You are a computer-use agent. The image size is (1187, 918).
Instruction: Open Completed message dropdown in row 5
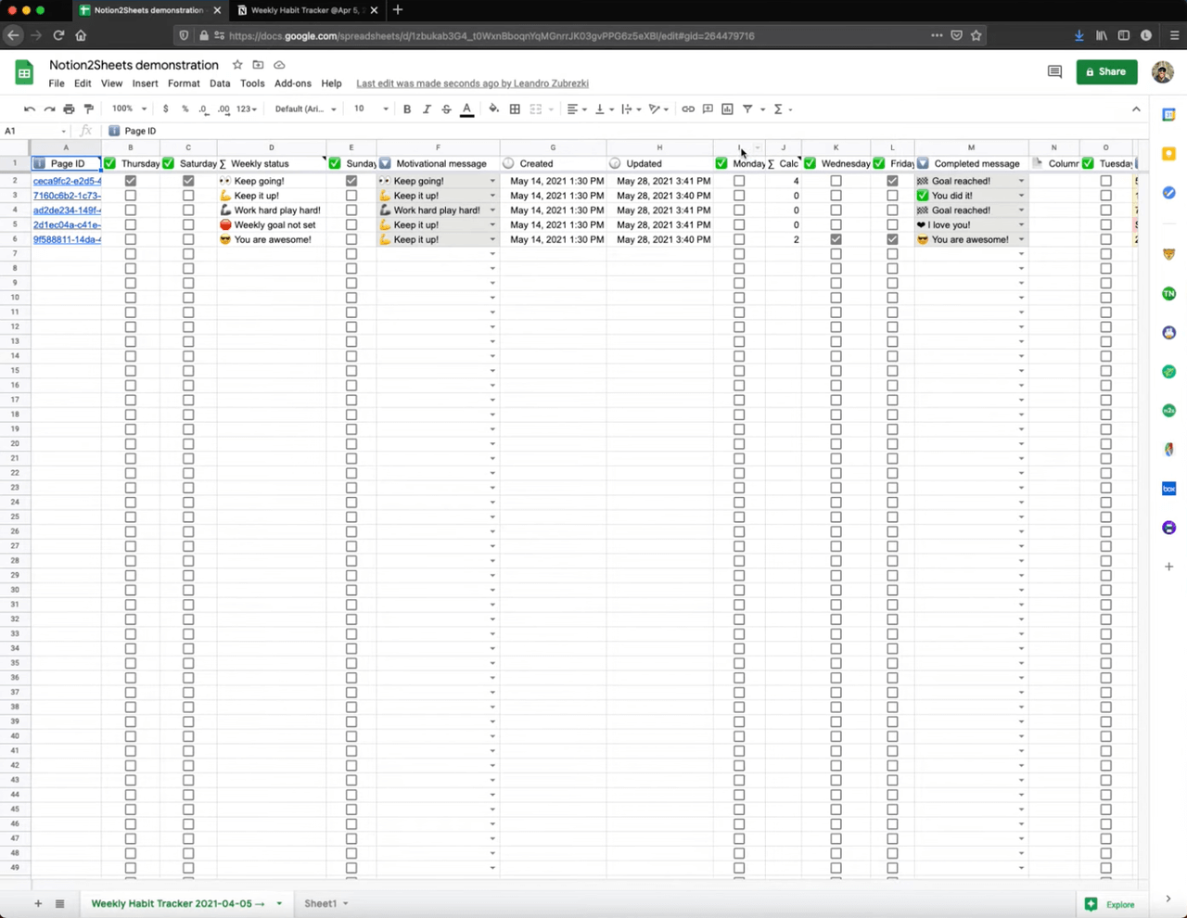click(x=1021, y=225)
